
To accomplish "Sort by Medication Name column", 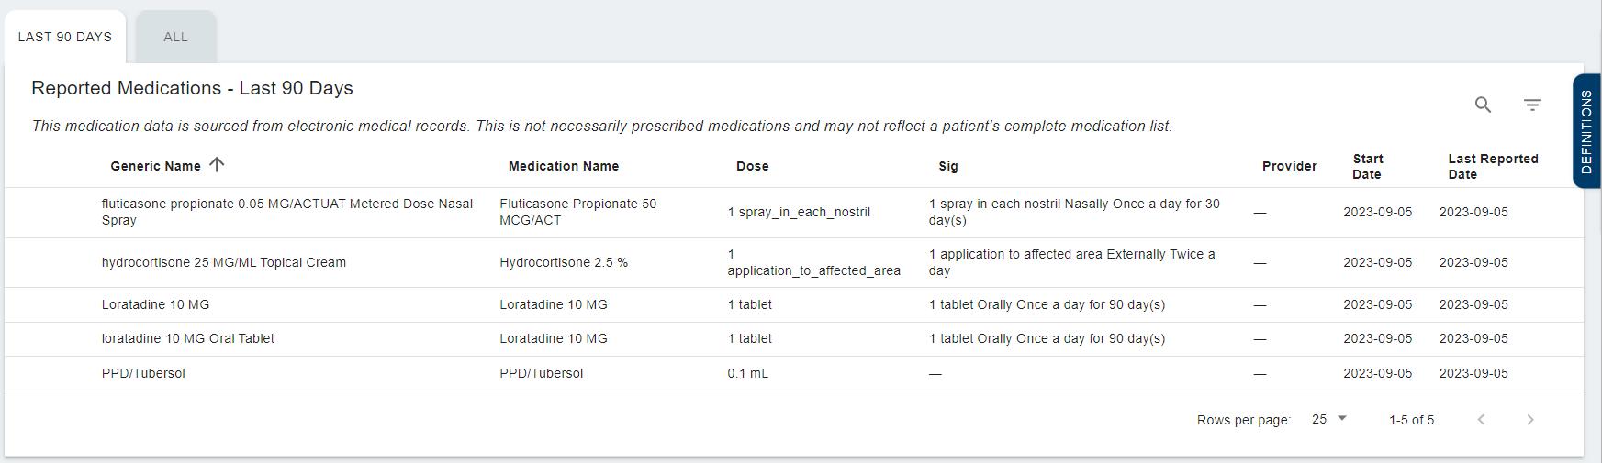I will (563, 166).
